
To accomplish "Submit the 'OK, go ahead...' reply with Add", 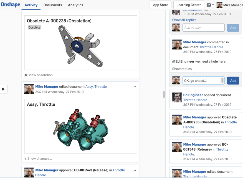I will (x=233, y=81).
